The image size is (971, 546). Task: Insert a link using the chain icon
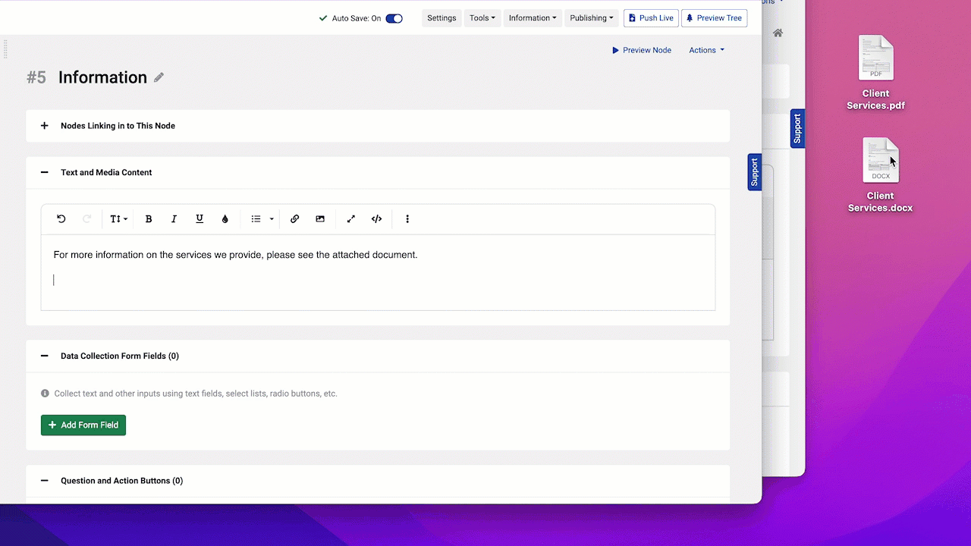point(295,219)
